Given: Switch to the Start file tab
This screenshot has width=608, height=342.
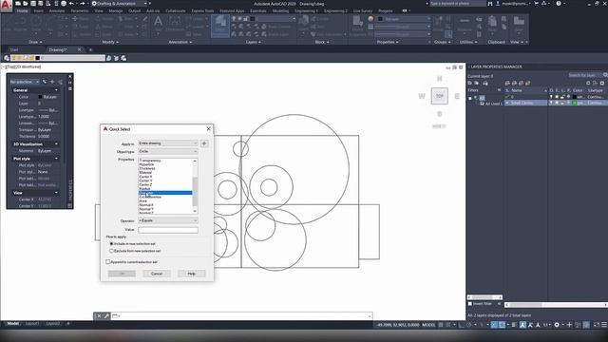Looking at the screenshot, I should click(14, 49).
